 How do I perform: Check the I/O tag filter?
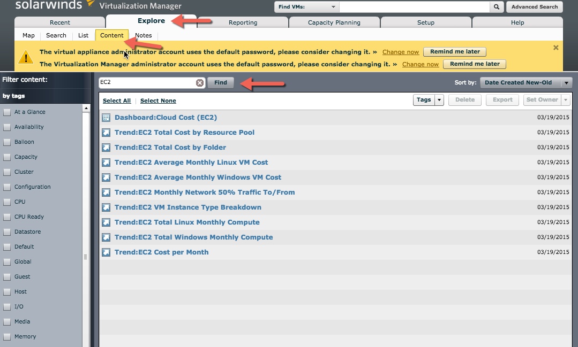click(x=7, y=307)
